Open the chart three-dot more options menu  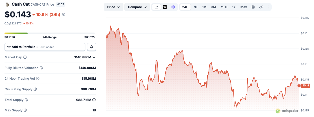[x=268, y=7]
